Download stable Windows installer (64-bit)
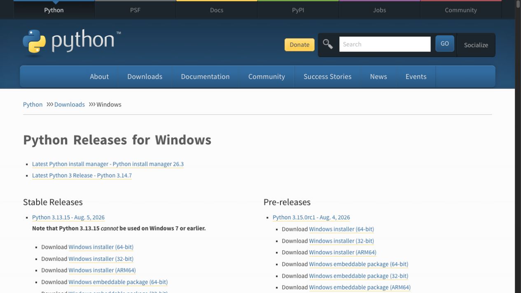Viewport: 521px width, 293px height. pos(101,247)
